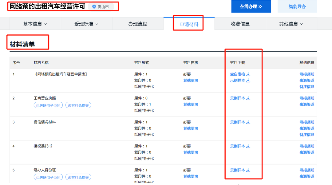332x185 pixels.
Task: Switch to the 办理流程 tab
Action: coord(138,24)
